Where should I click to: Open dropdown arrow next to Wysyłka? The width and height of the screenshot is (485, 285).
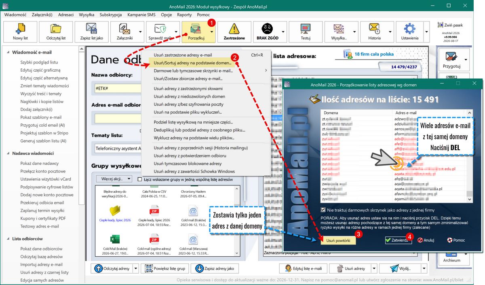355,32
